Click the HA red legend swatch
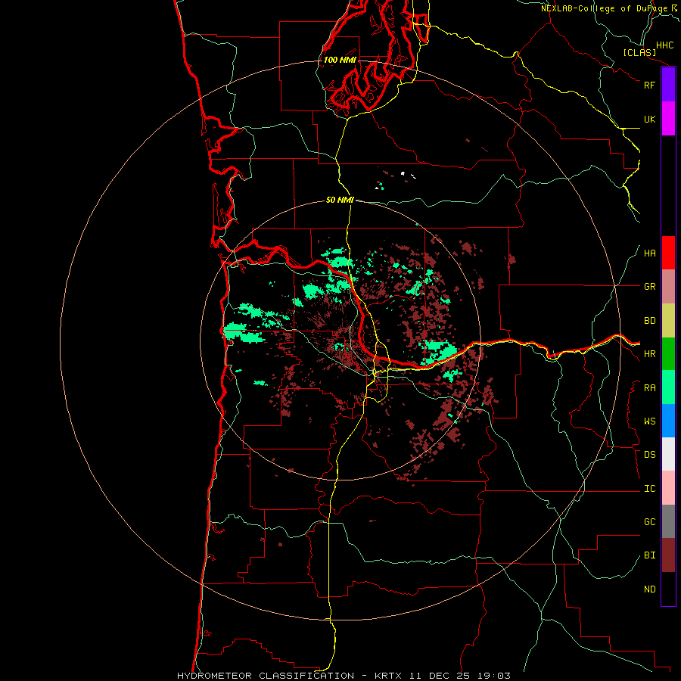Viewport: 681px width, 681px height. (668, 253)
